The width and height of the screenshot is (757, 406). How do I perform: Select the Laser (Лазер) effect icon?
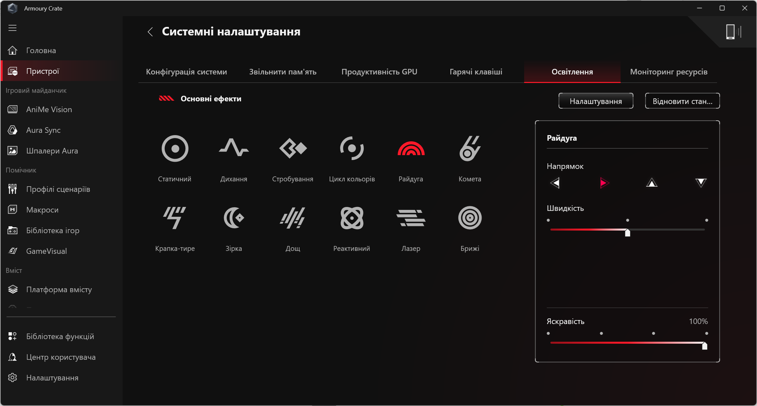click(x=411, y=218)
